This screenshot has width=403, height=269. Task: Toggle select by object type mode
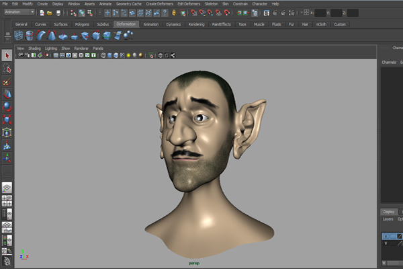click(82, 13)
